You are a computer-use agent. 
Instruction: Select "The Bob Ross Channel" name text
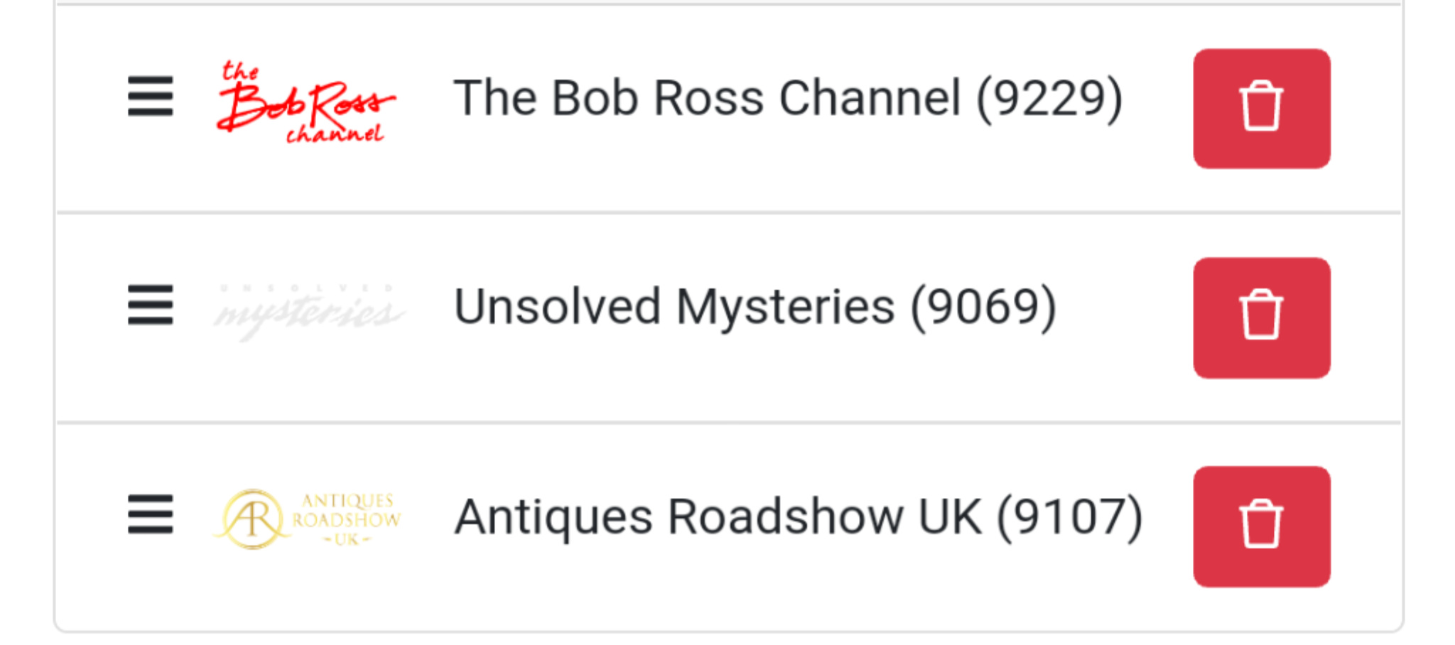707,98
